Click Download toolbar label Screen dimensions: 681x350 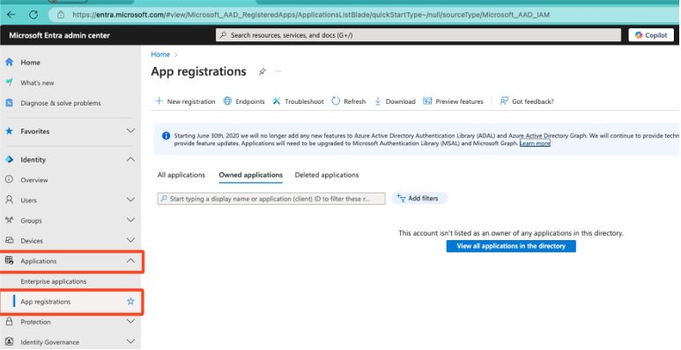tap(401, 101)
